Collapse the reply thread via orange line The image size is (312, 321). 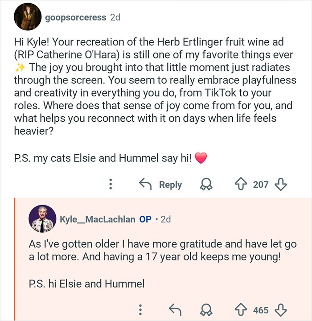15,259
